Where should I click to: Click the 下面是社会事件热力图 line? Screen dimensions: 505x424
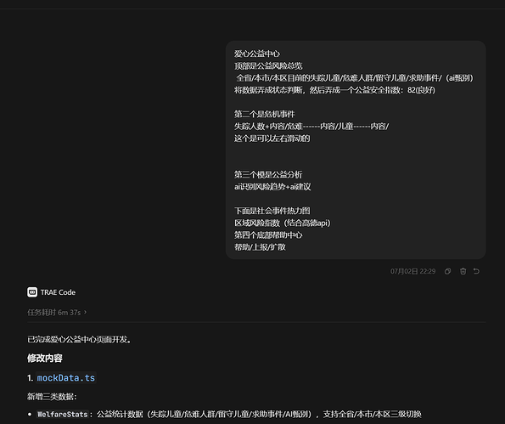click(272, 211)
